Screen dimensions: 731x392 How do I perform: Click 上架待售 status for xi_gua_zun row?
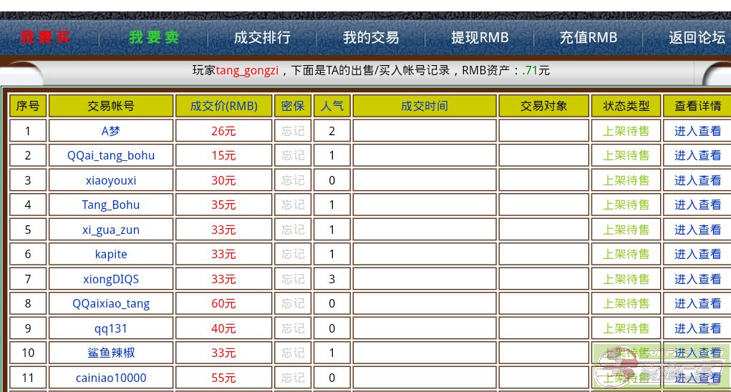(626, 230)
